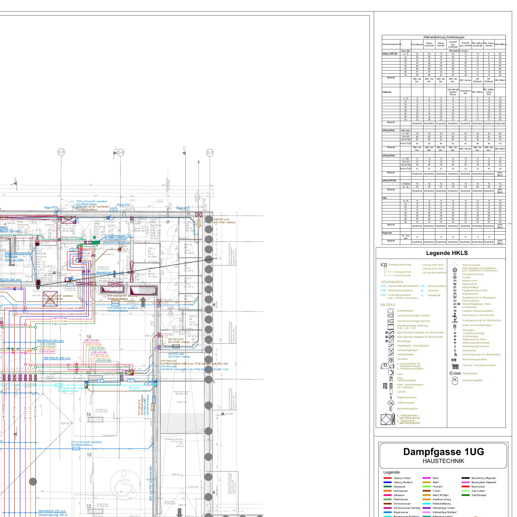This screenshot has height=517, width=517.
Task: Click the Ventilator symbol in the legend
Action: click(x=391, y=360)
